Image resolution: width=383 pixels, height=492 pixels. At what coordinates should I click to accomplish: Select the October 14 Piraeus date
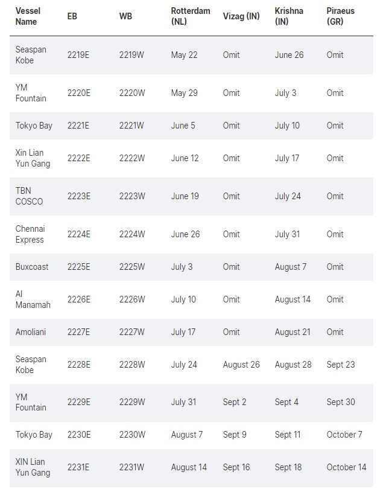point(346,467)
